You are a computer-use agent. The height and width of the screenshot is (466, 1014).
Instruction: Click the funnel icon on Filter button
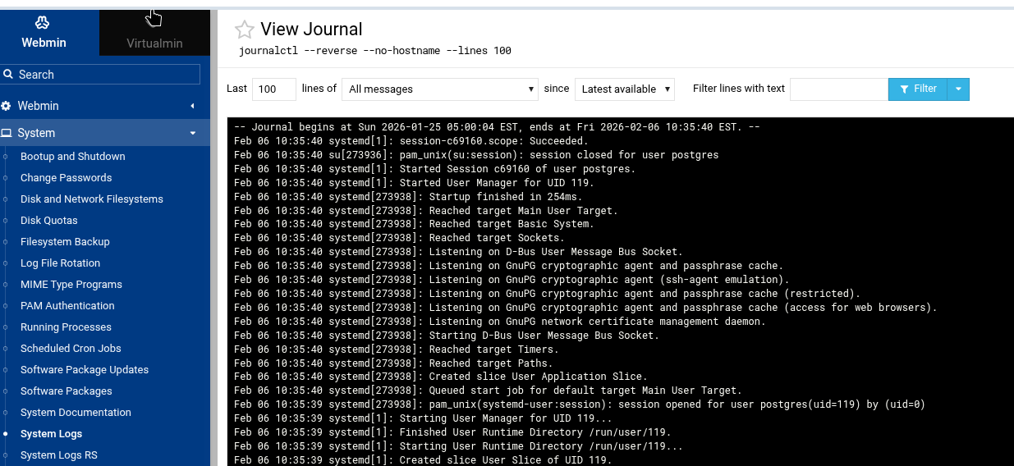coord(904,89)
